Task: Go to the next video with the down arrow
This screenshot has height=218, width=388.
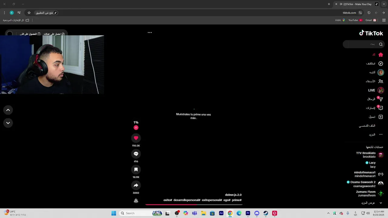Action: tap(8, 123)
